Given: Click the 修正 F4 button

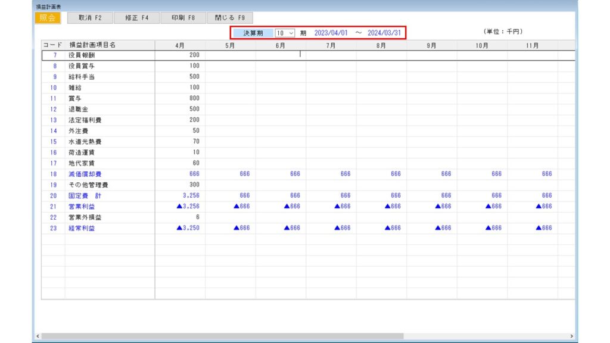Looking at the screenshot, I should pyautogui.click(x=136, y=18).
